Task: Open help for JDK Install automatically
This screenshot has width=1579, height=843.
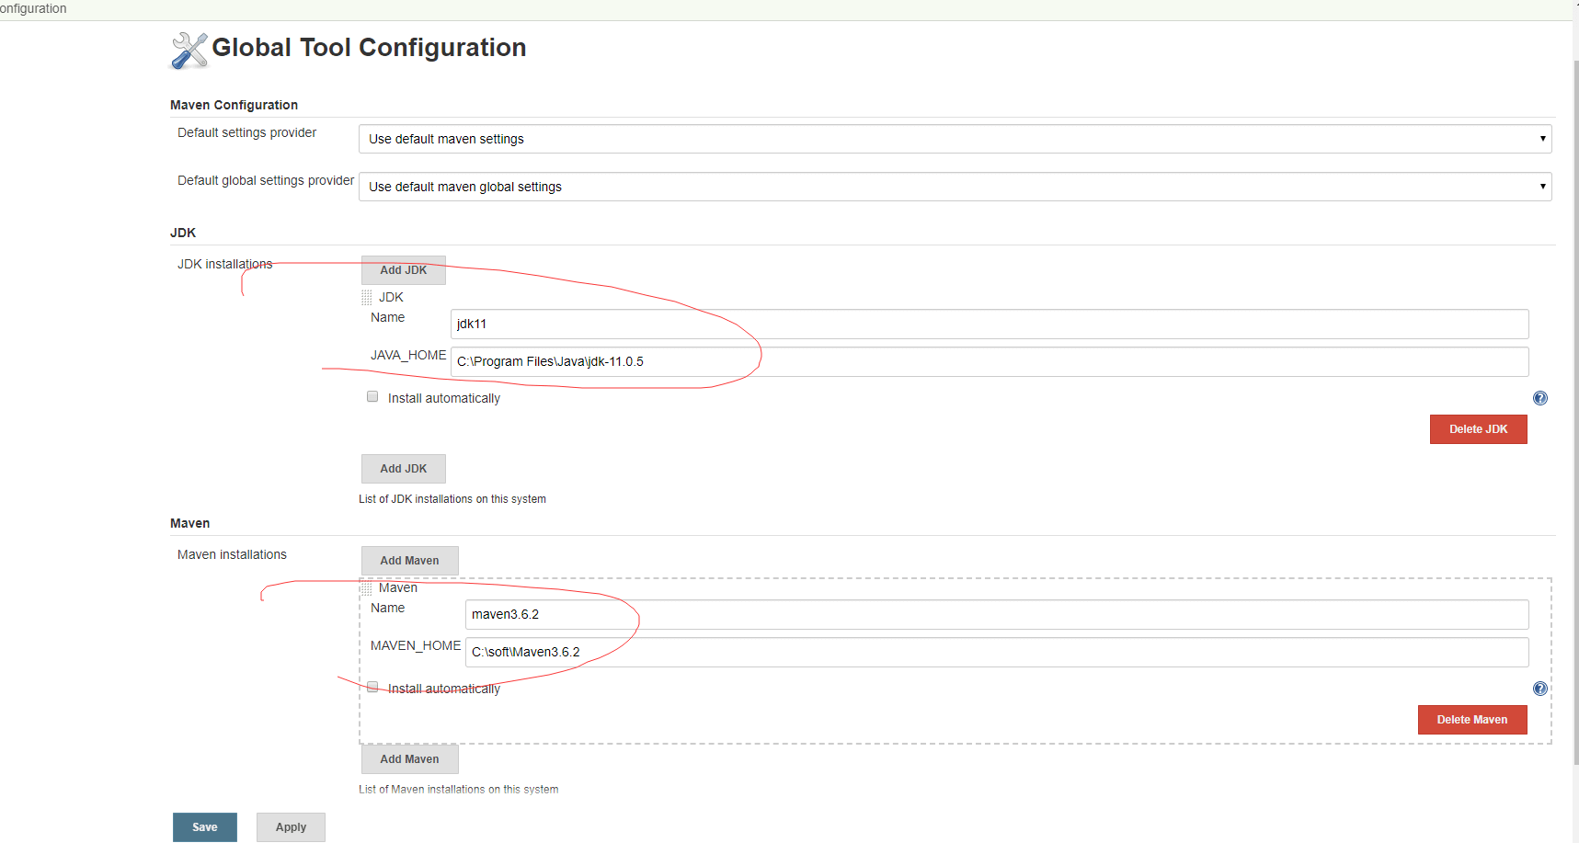Action: [x=1539, y=398]
